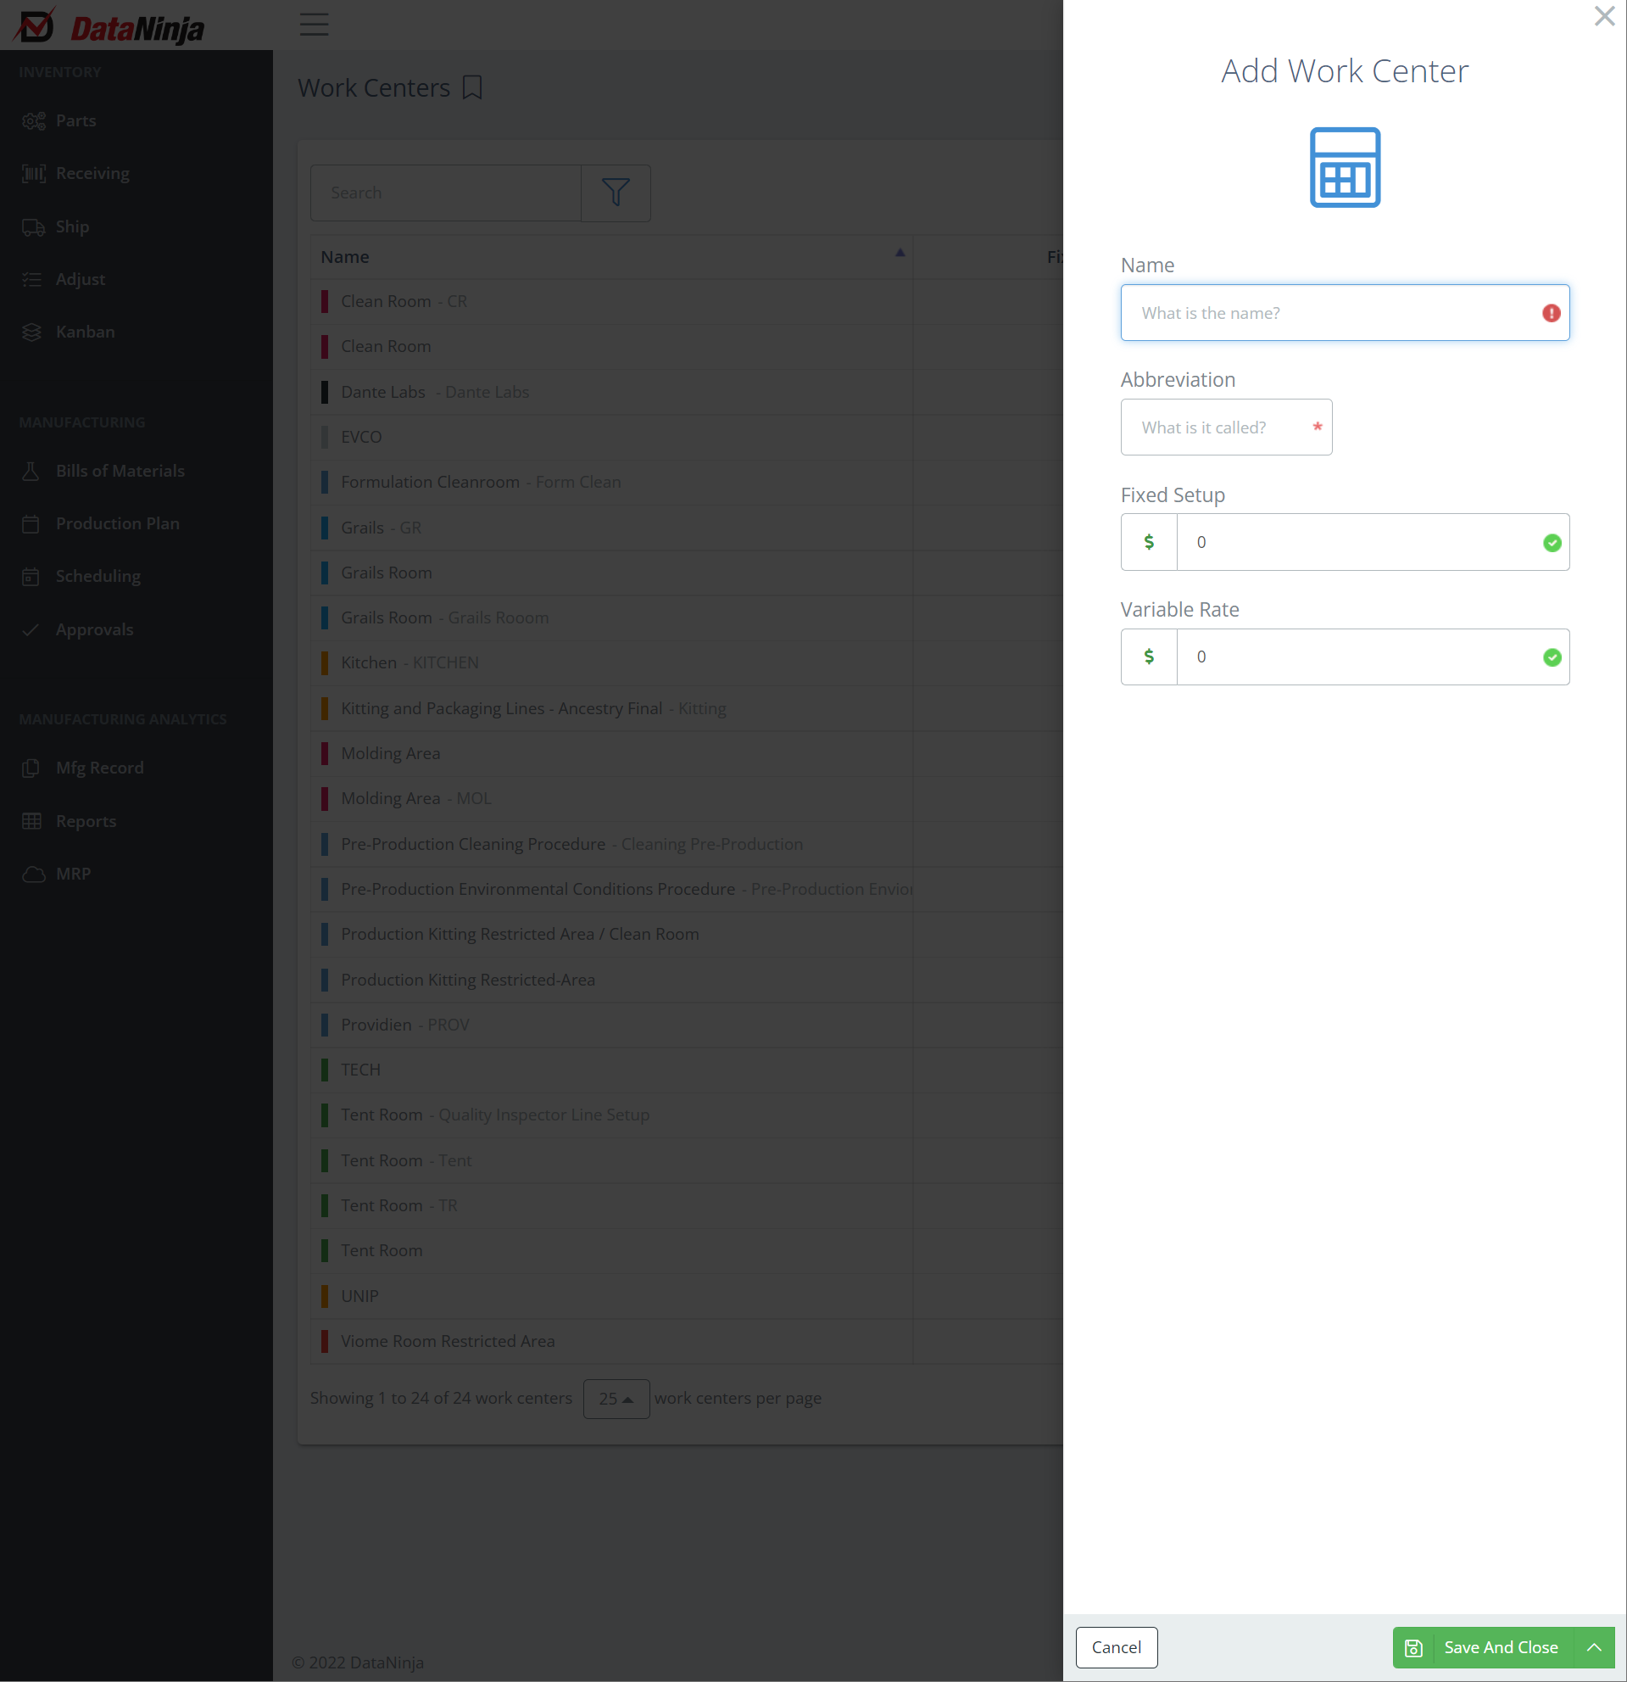Click the Production Plan calendar icon

pos(31,523)
